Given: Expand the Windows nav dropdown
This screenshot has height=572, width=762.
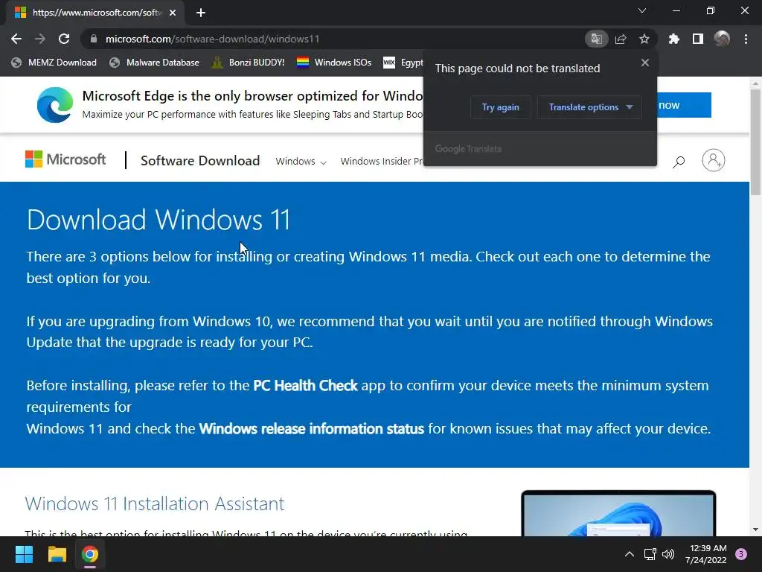Looking at the screenshot, I should click(301, 162).
